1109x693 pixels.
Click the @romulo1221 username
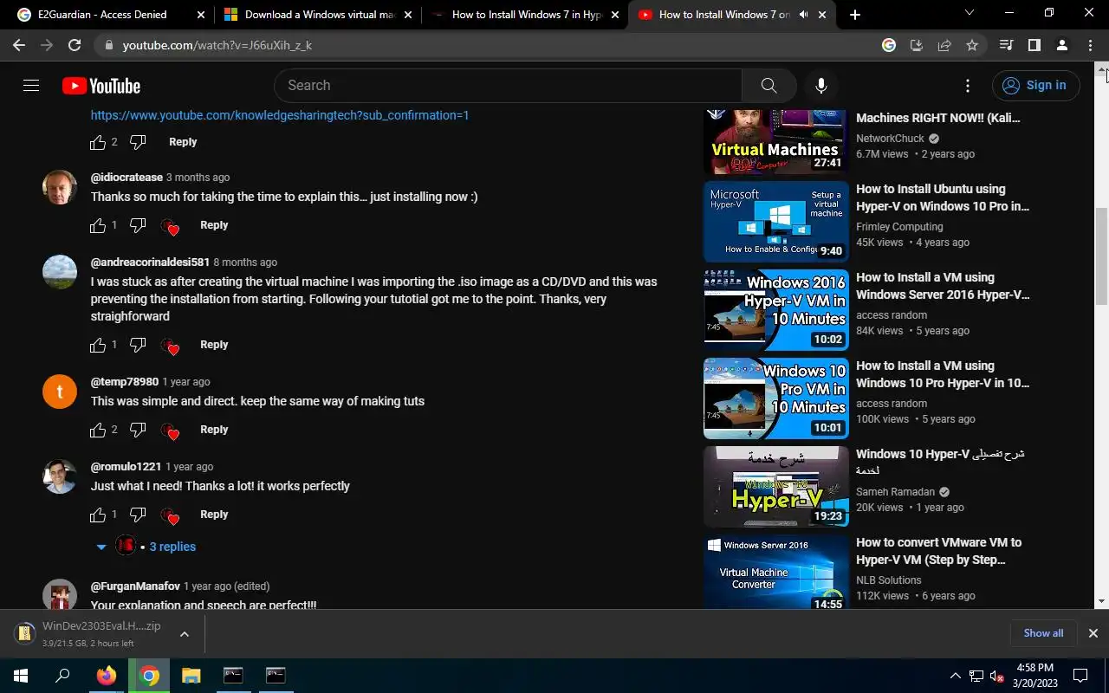[x=126, y=467]
